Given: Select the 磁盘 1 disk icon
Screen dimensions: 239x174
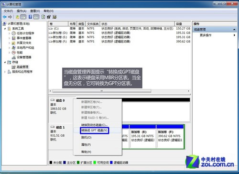Looking at the screenshot, I should [x=53, y=127].
